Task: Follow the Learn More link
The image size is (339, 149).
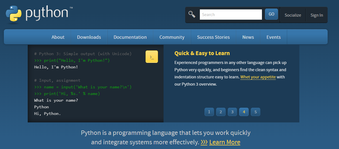Action: coord(225,142)
